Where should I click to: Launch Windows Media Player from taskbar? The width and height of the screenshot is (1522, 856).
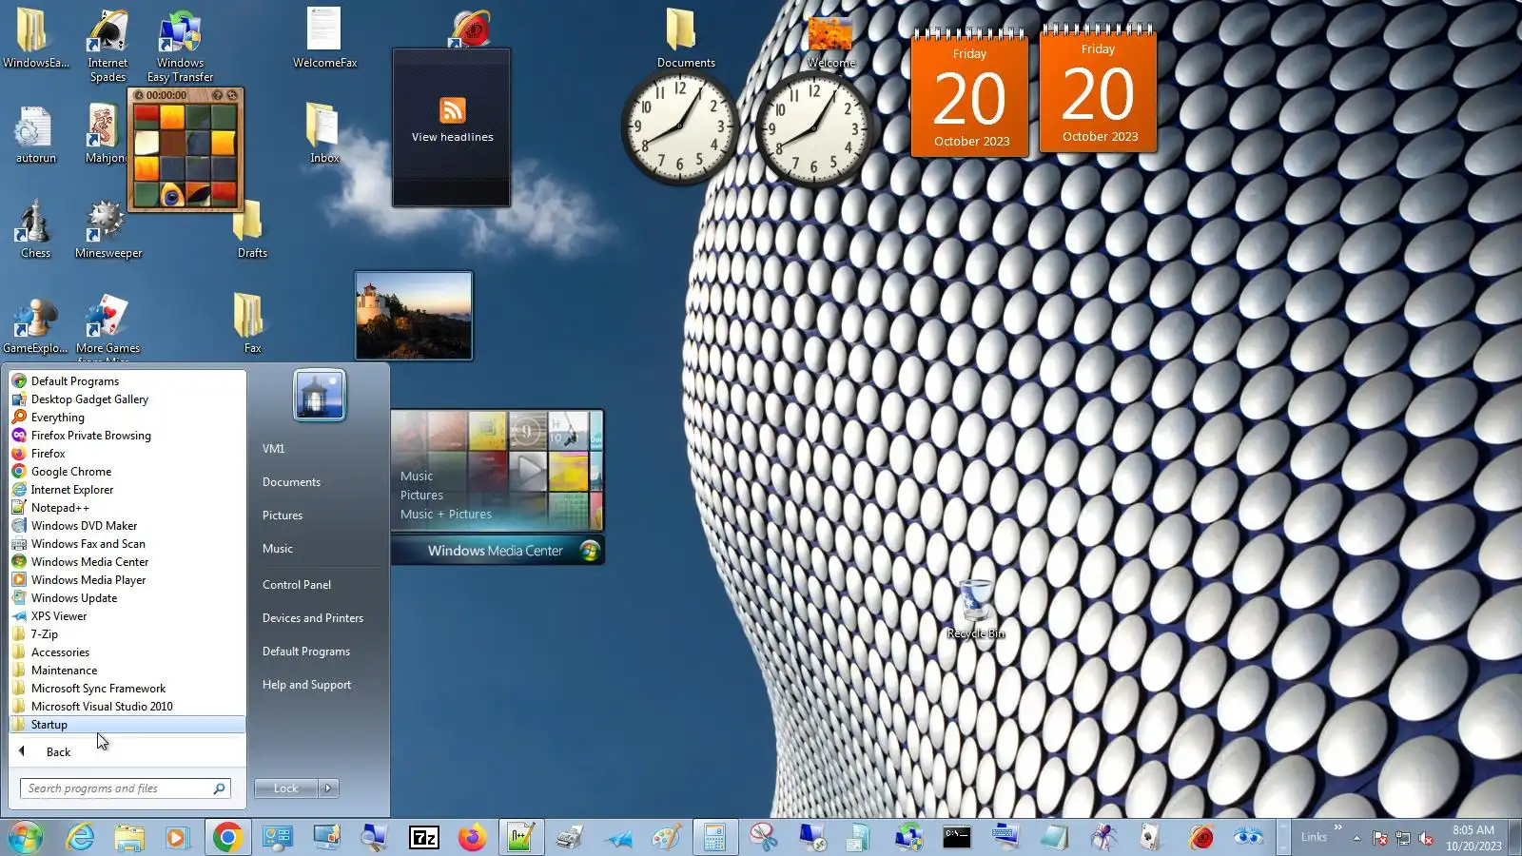click(177, 838)
